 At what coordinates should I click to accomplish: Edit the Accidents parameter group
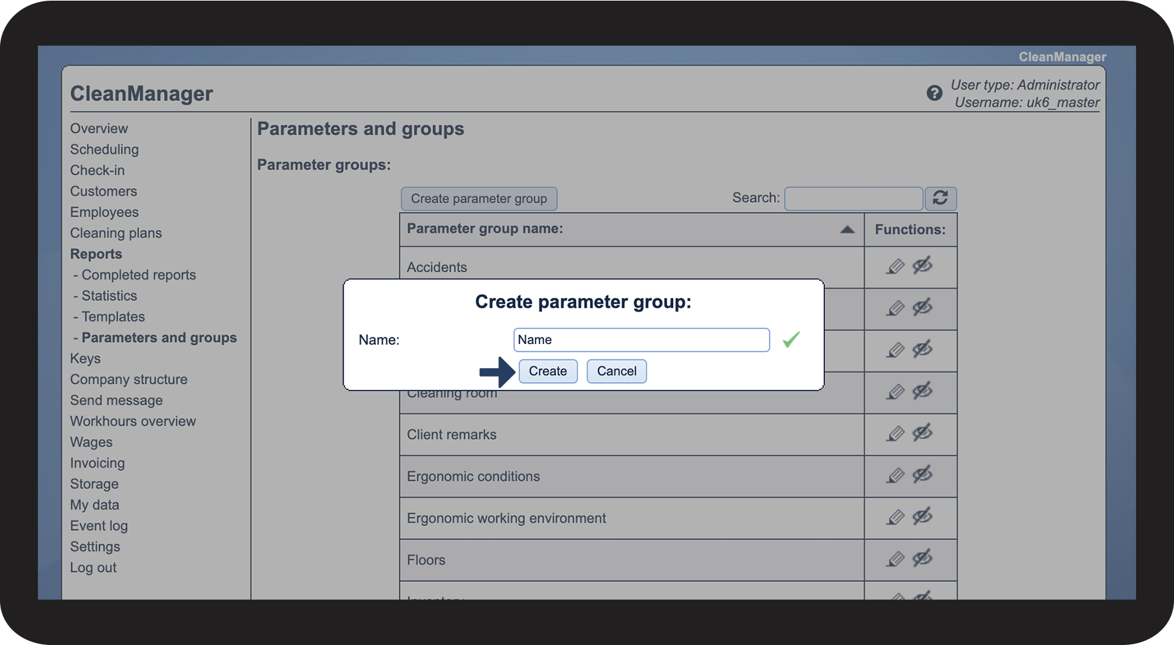click(896, 266)
